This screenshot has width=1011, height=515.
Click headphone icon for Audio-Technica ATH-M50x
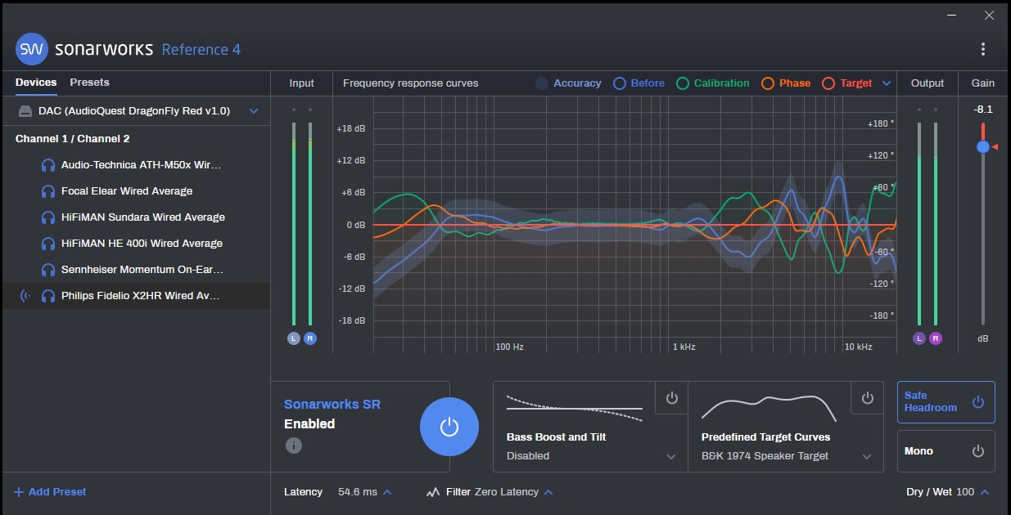(48, 165)
